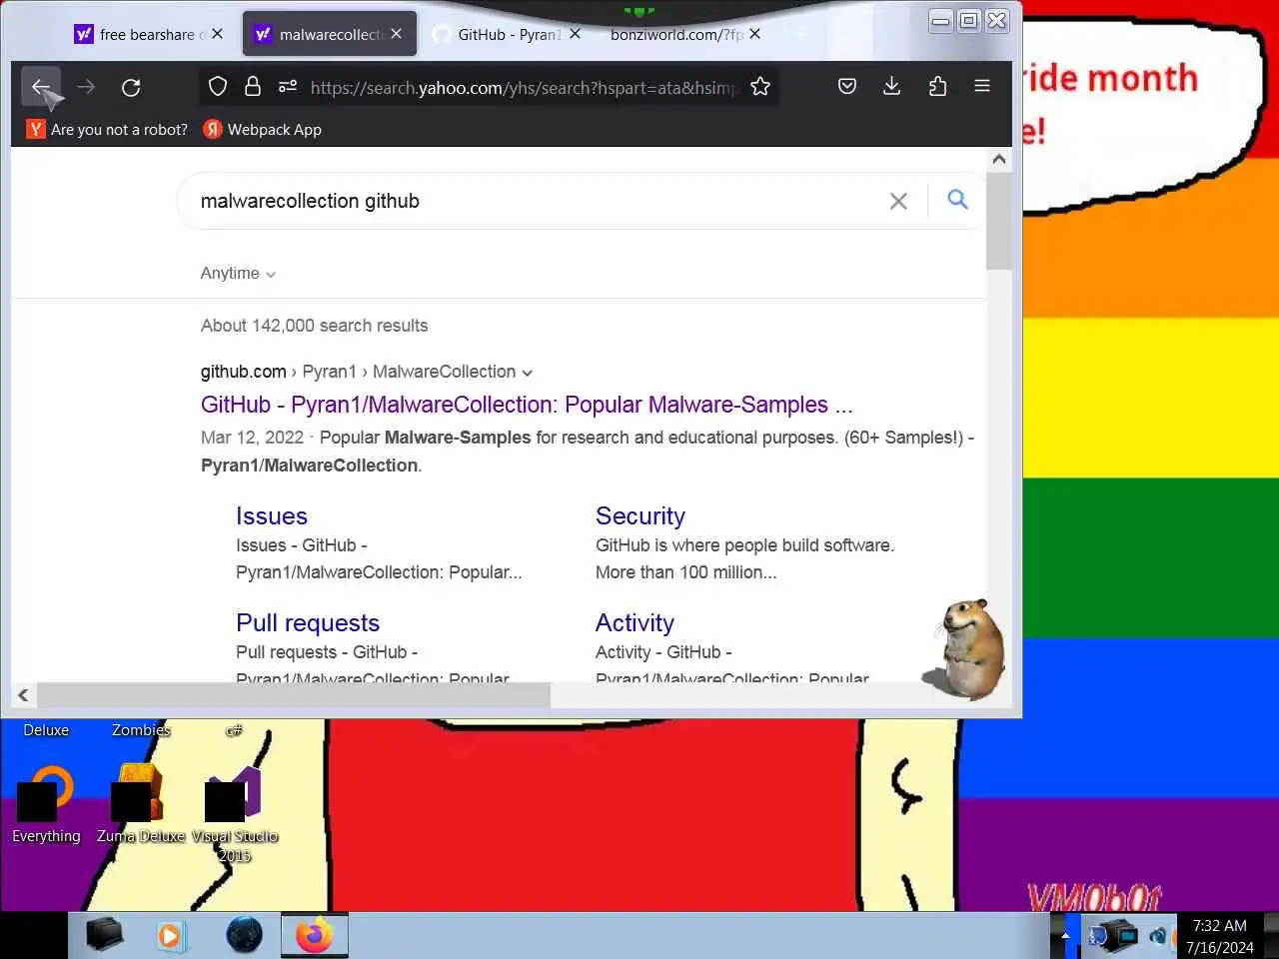1279x959 pixels.
Task: Close the bonziworld.com tab
Action: (x=754, y=34)
